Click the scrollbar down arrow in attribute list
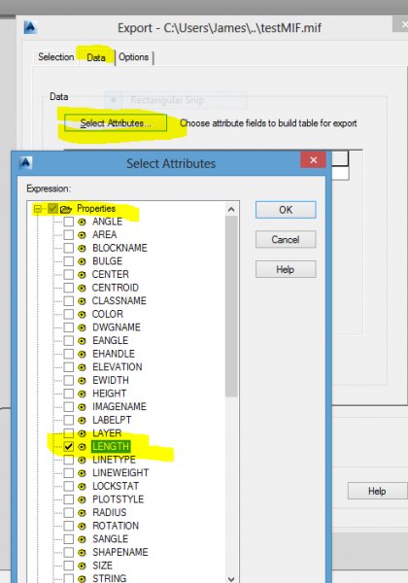The height and width of the screenshot is (583, 408). (x=231, y=578)
